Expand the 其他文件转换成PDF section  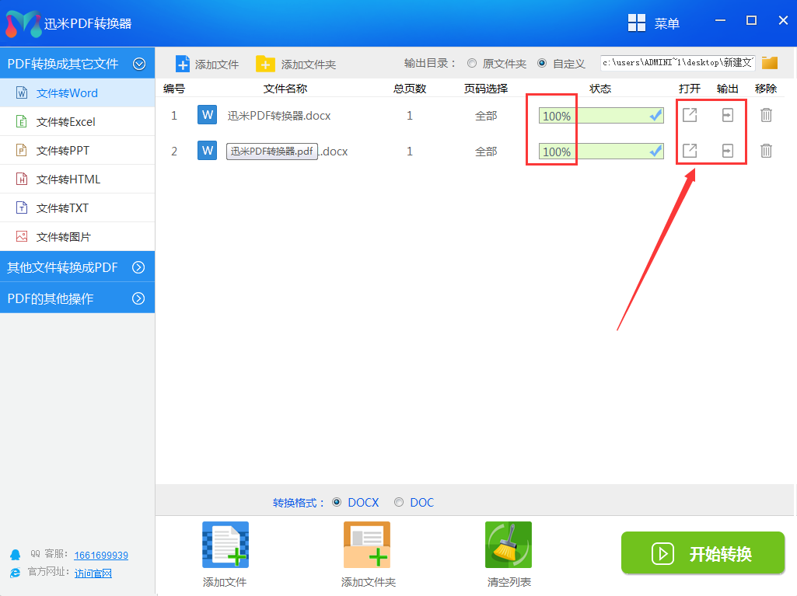pos(139,267)
